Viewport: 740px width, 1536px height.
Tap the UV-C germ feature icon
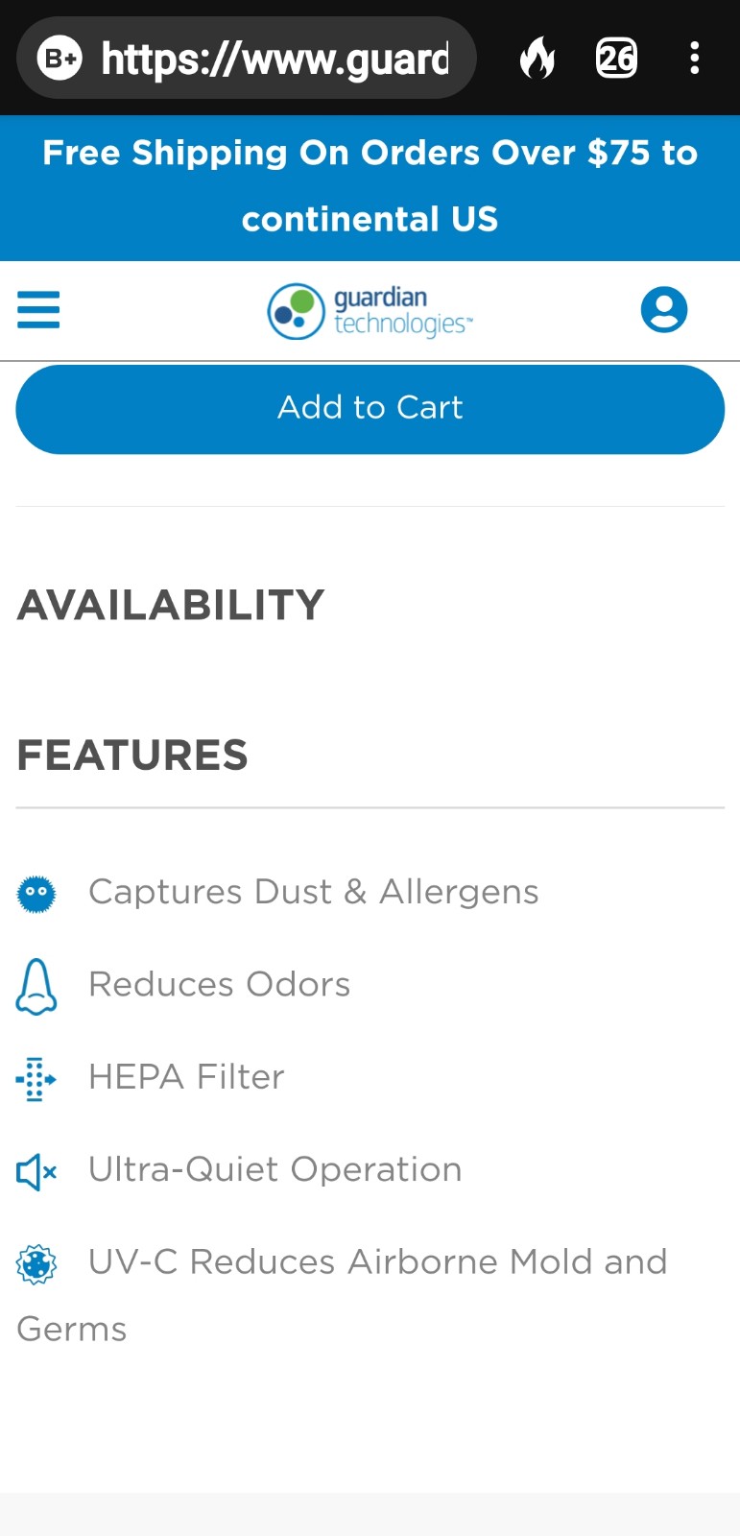[x=36, y=1264]
